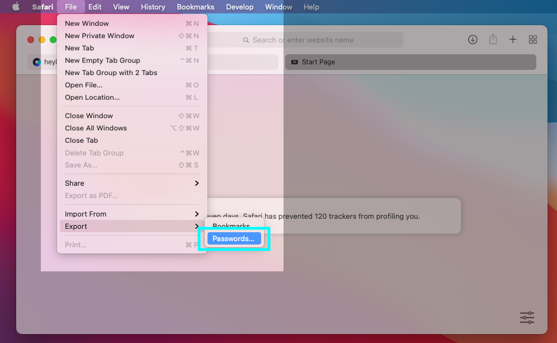Close the Safari window with red button
Screen dimensions: 557x343
click(x=31, y=40)
